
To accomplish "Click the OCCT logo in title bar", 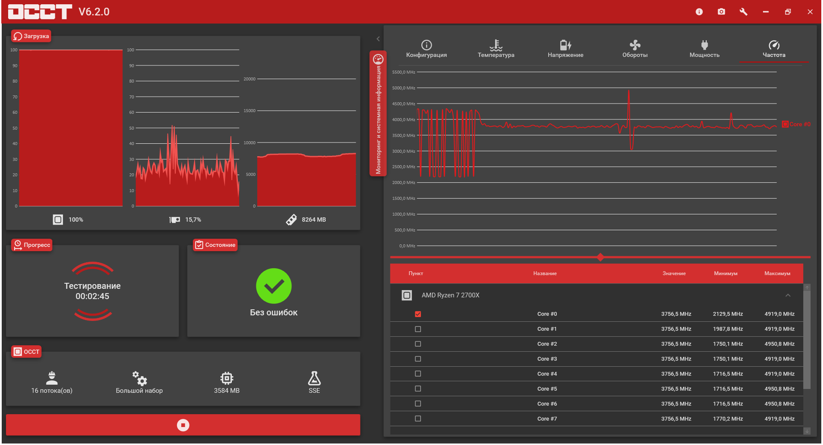I will [x=40, y=12].
